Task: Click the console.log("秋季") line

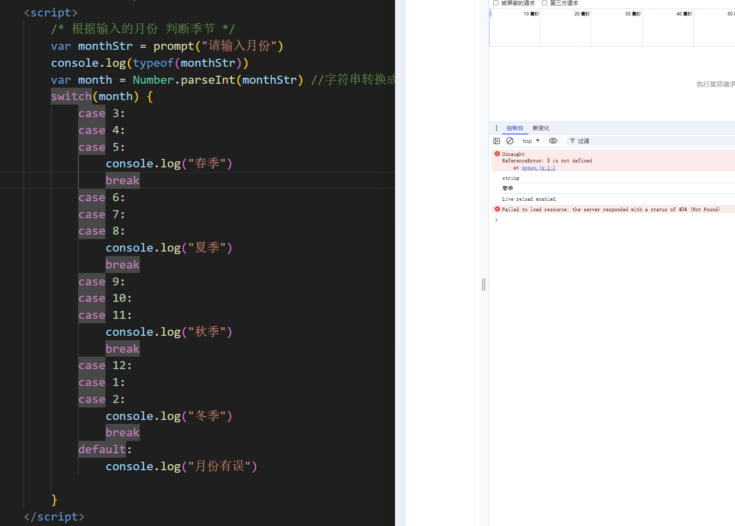Action: (169, 332)
